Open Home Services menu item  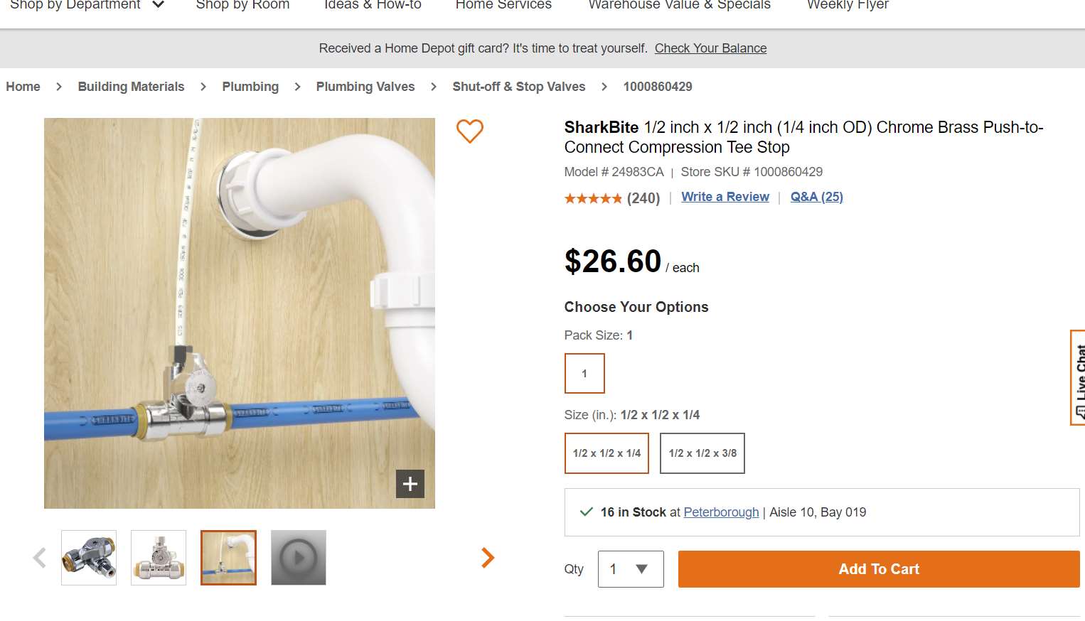(x=503, y=6)
